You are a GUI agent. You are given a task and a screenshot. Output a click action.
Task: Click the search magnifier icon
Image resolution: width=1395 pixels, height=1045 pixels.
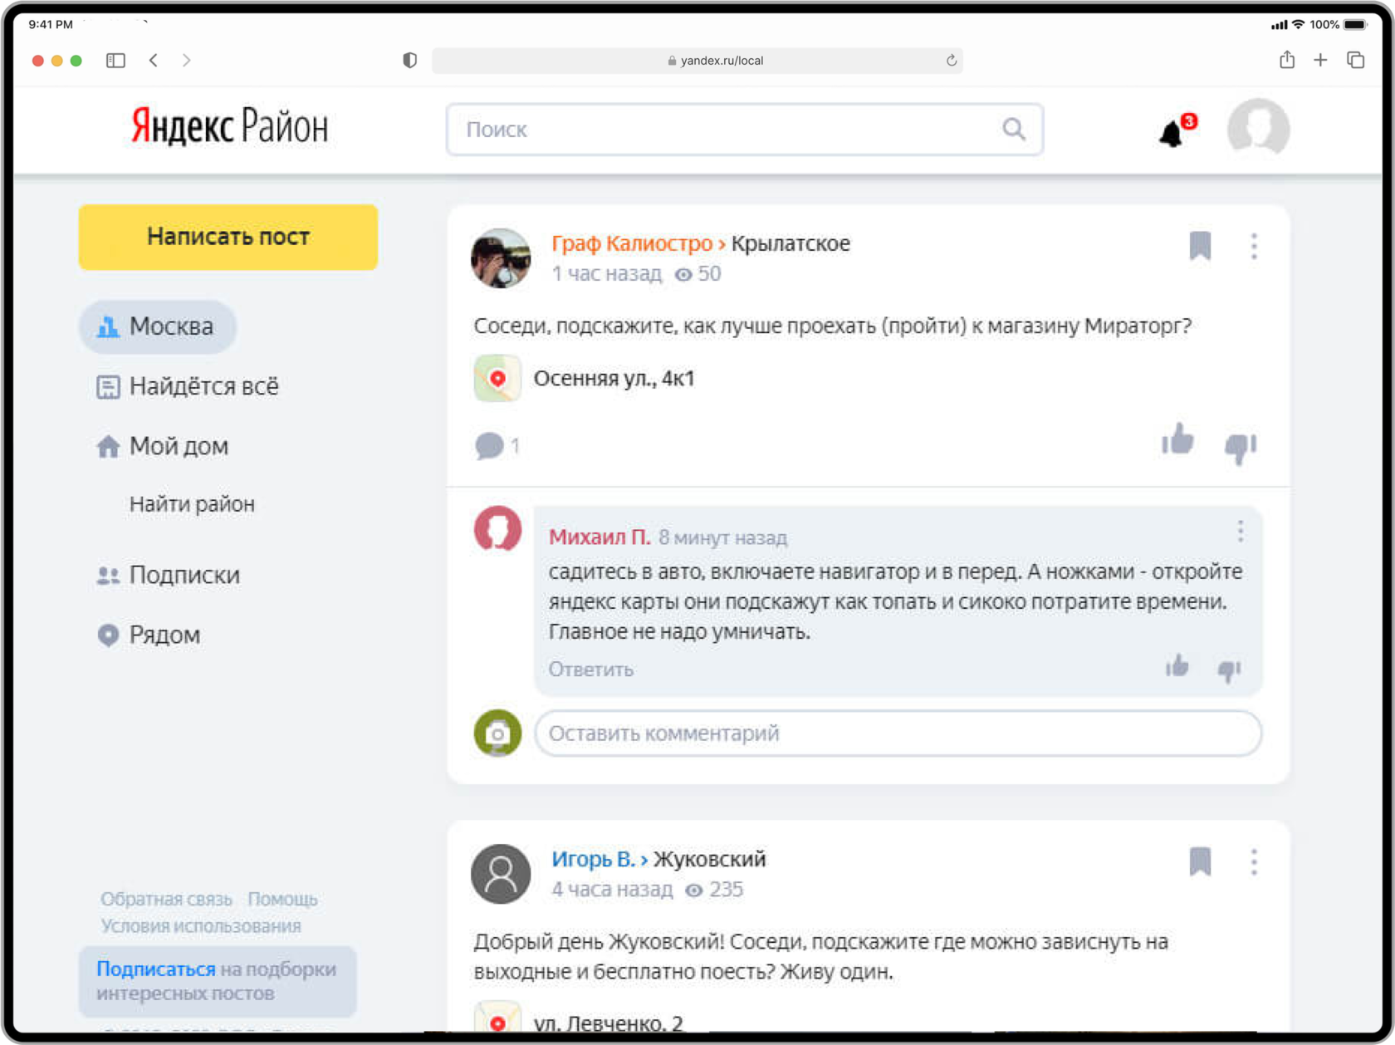coord(1014,129)
